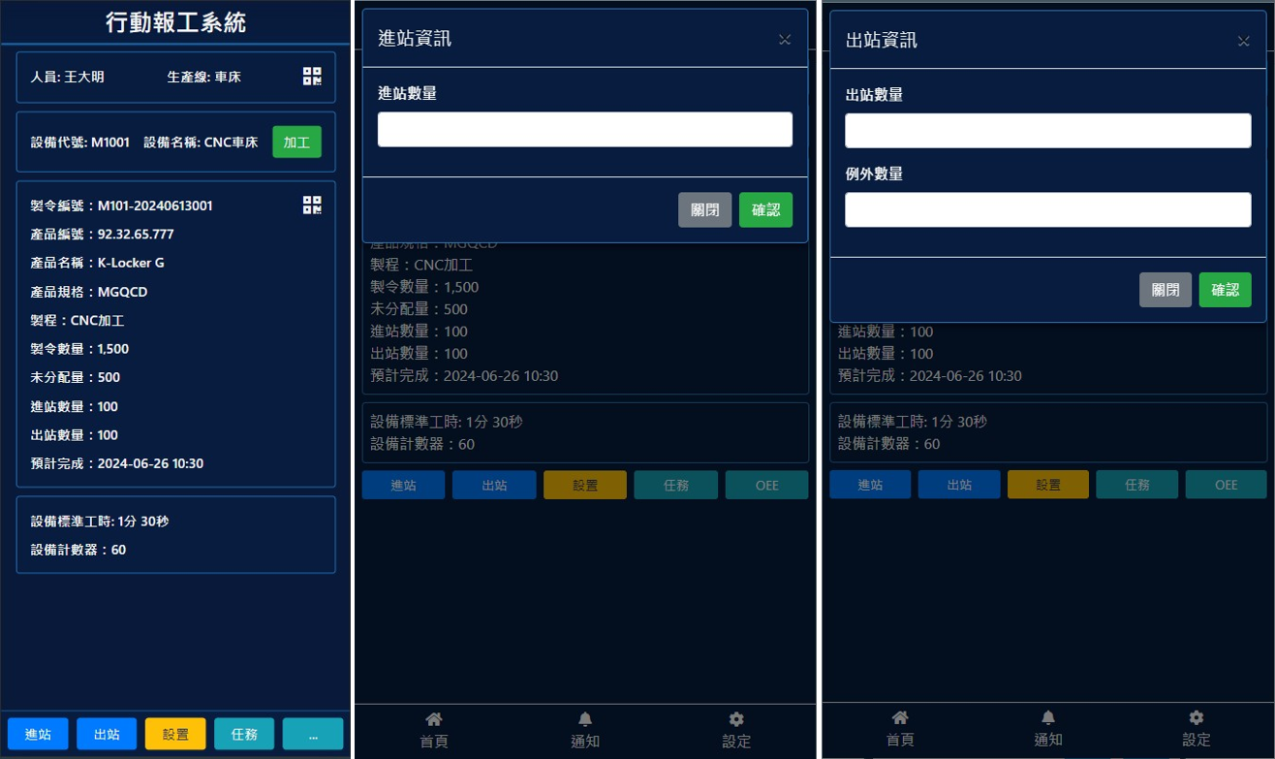Tap dimmed 任務 button in middle screen

[x=676, y=486]
